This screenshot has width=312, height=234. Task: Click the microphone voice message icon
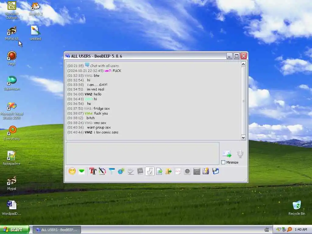[x=240, y=154]
